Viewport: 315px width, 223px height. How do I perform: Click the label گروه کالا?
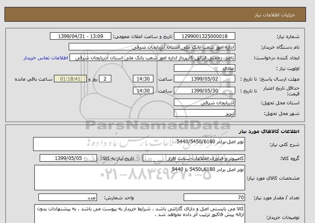tap(290, 158)
